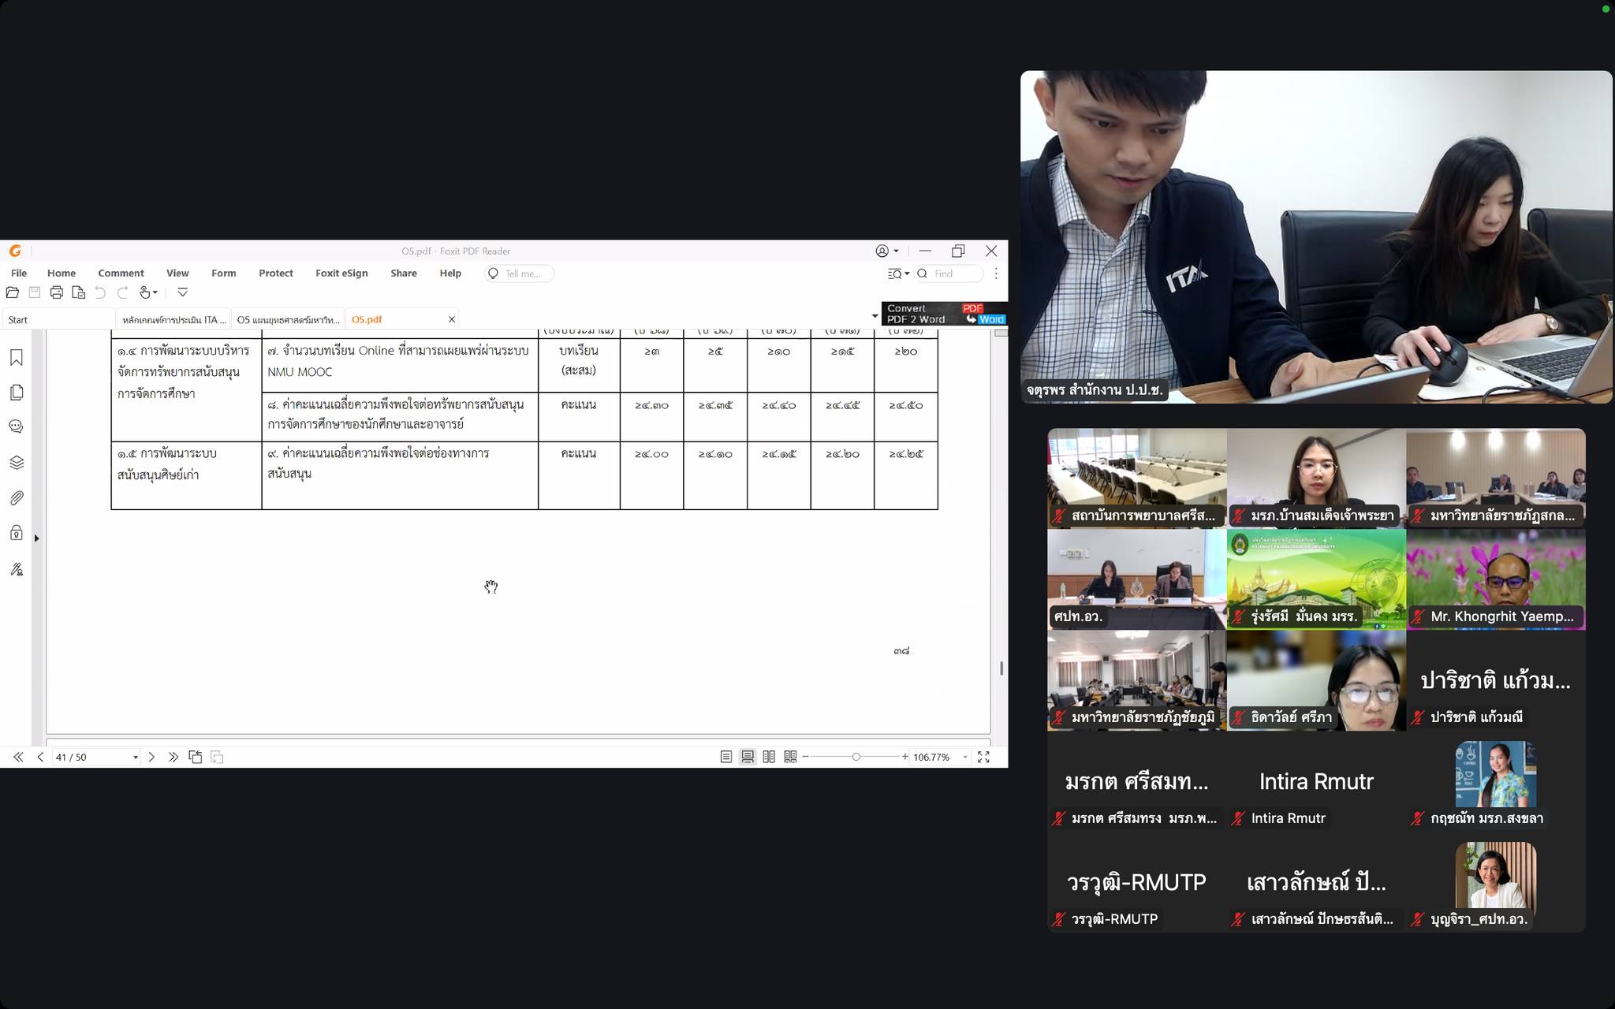Open the Home ribbon tab
This screenshot has height=1009, width=1615.
pyautogui.click(x=62, y=274)
